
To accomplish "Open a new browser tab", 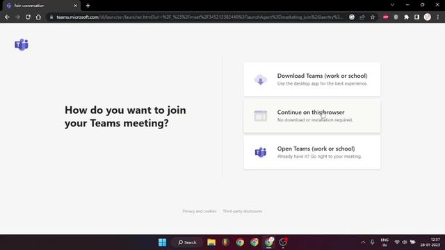I will 88,6.
